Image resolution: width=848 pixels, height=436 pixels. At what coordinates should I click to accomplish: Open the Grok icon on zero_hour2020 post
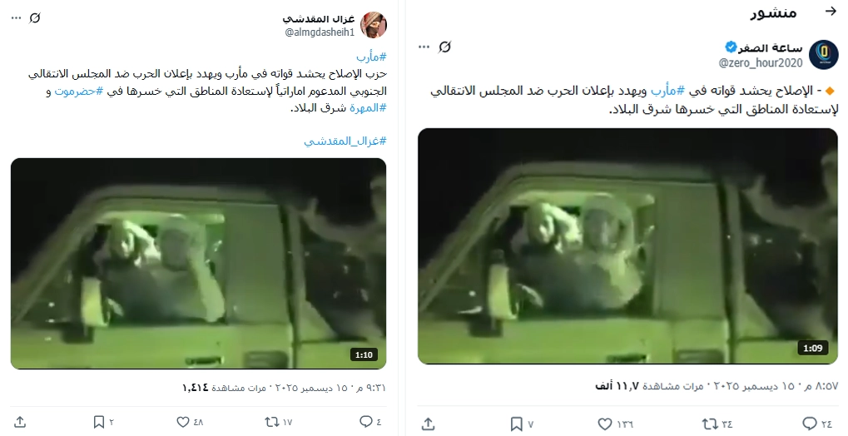[x=444, y=47]
